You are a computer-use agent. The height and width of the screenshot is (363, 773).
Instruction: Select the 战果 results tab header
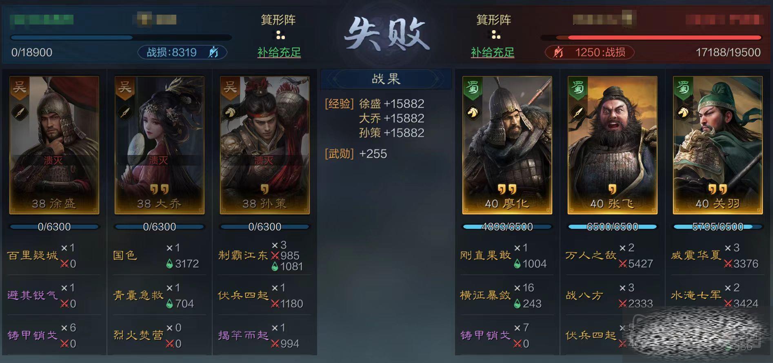click(386, 79)
